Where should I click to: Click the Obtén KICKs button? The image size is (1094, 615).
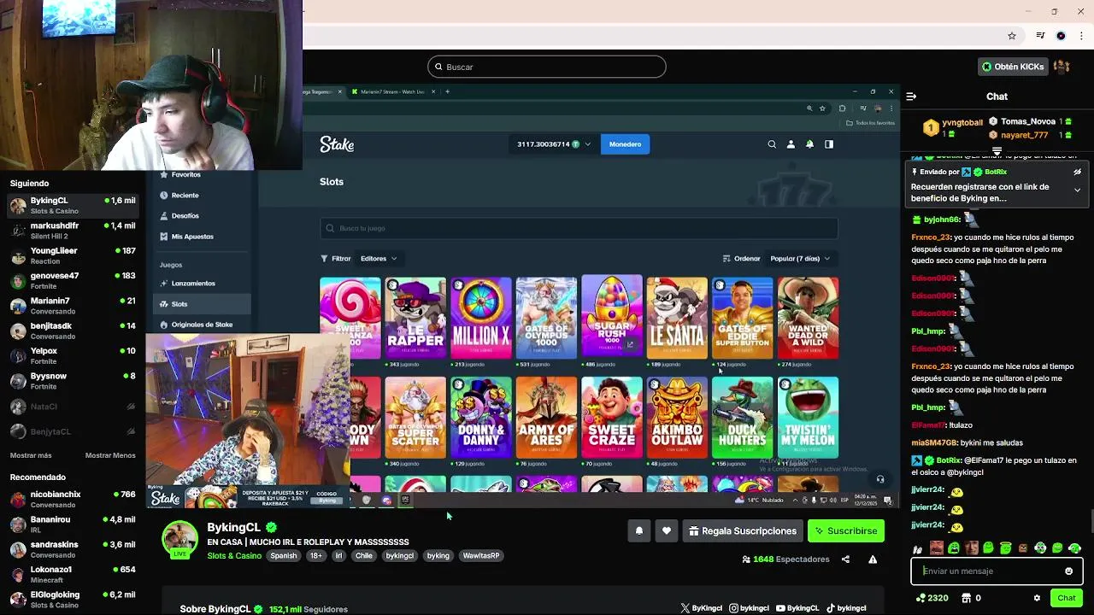pyautogui.click(x=1013, y=67)
